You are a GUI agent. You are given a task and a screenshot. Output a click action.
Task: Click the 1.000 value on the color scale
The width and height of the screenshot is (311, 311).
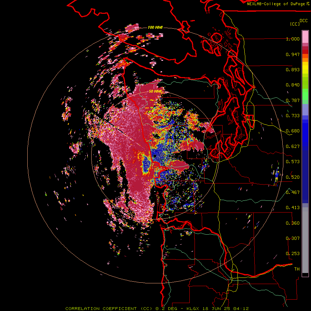293,39
